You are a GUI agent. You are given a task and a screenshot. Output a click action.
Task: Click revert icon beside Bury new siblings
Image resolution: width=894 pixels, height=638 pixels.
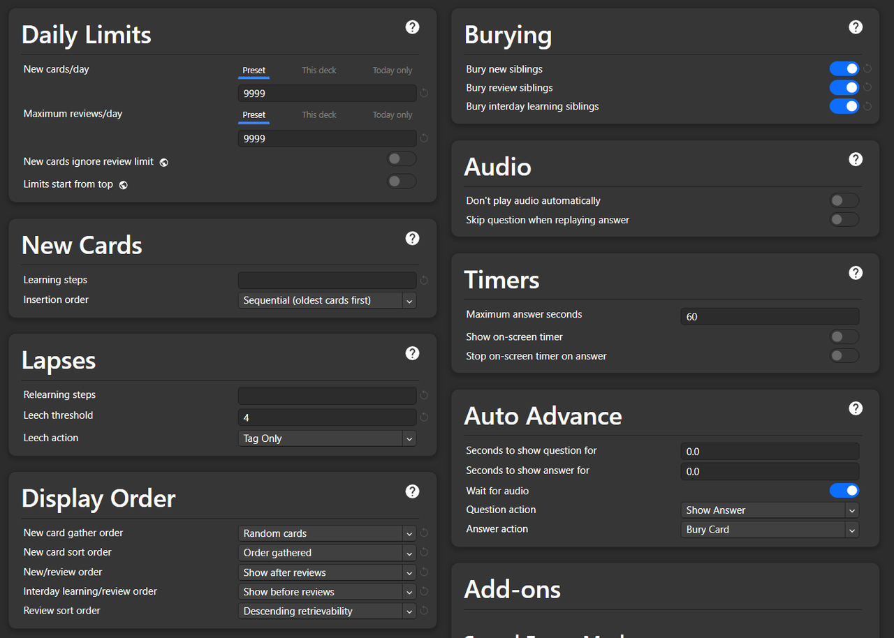867,68
